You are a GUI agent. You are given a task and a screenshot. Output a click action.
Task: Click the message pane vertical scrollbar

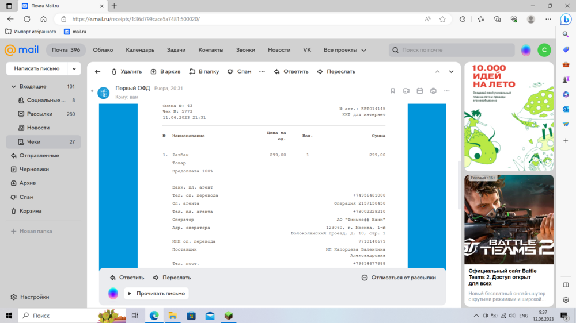point(459,185)
